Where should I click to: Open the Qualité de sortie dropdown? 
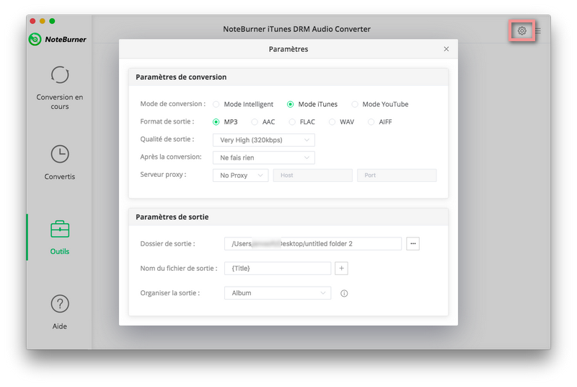point(264,140)
